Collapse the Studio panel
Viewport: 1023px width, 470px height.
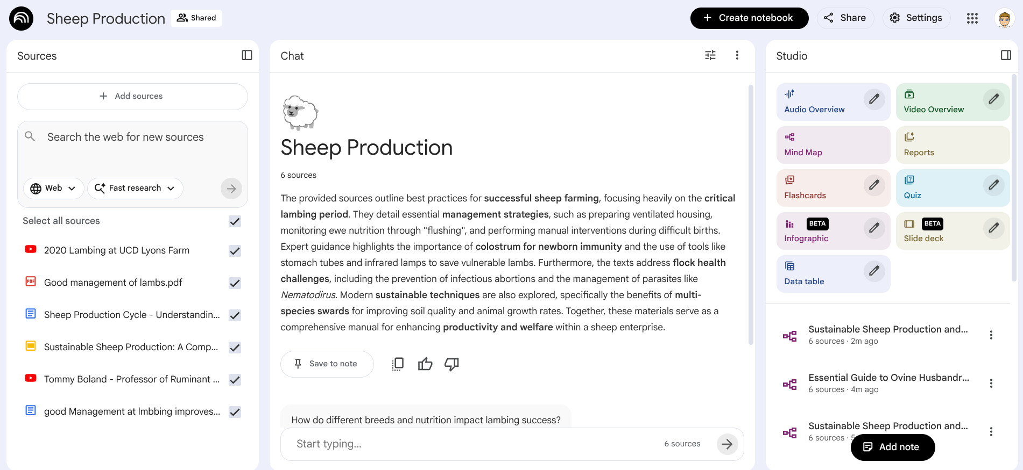tap(1006, 55)
